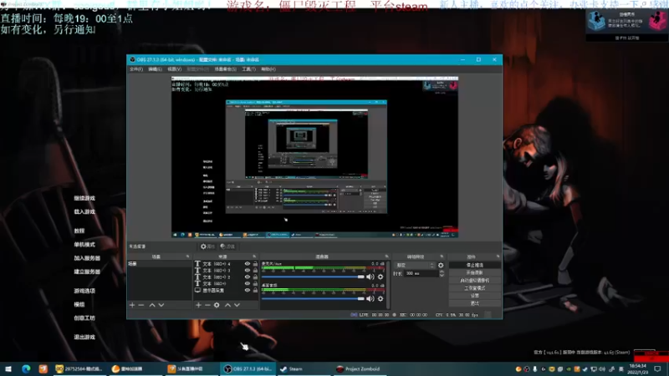This screenshot has height=376, width=669.
Task: Mute the microphone mixer channel speaker icon
Action: coord(370,277)
